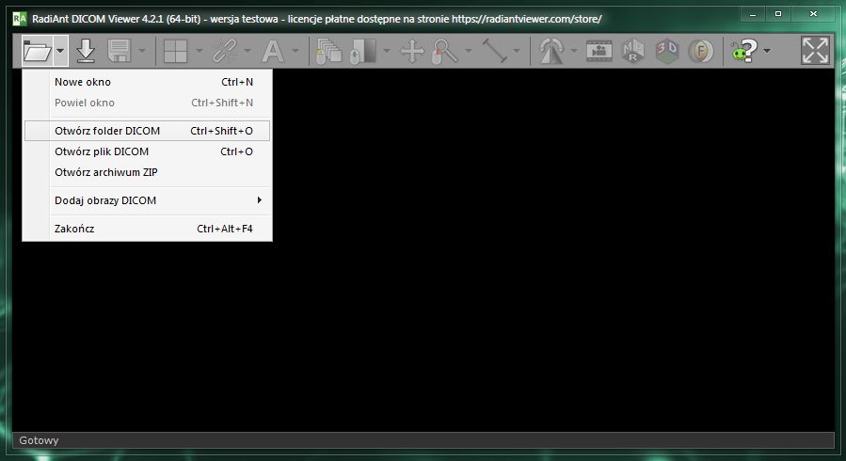Click the split-screen layout grid icon
Screen dimensions: 846x461
tap(175, 51)
